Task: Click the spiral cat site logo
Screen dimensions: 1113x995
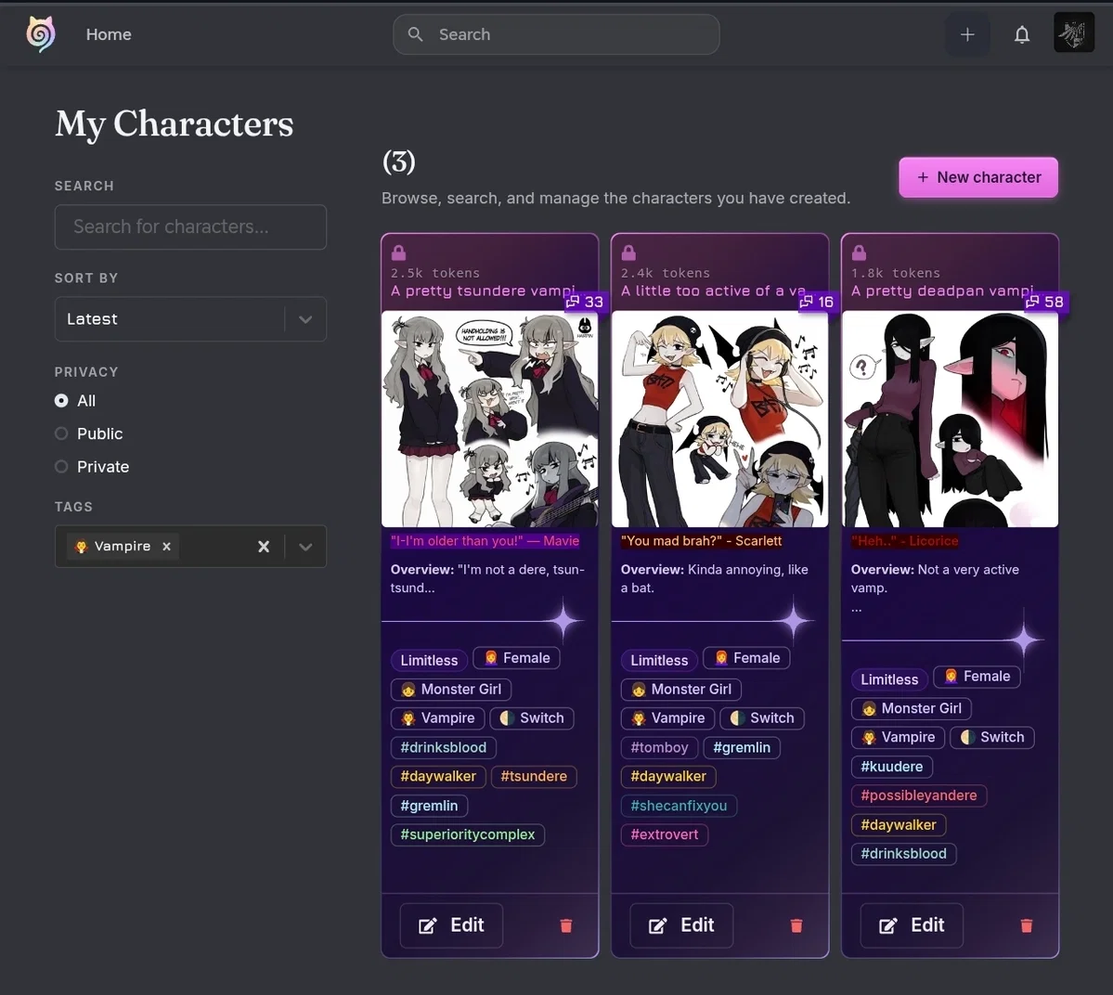Action: pyautogui.click(x=41, y=34)
